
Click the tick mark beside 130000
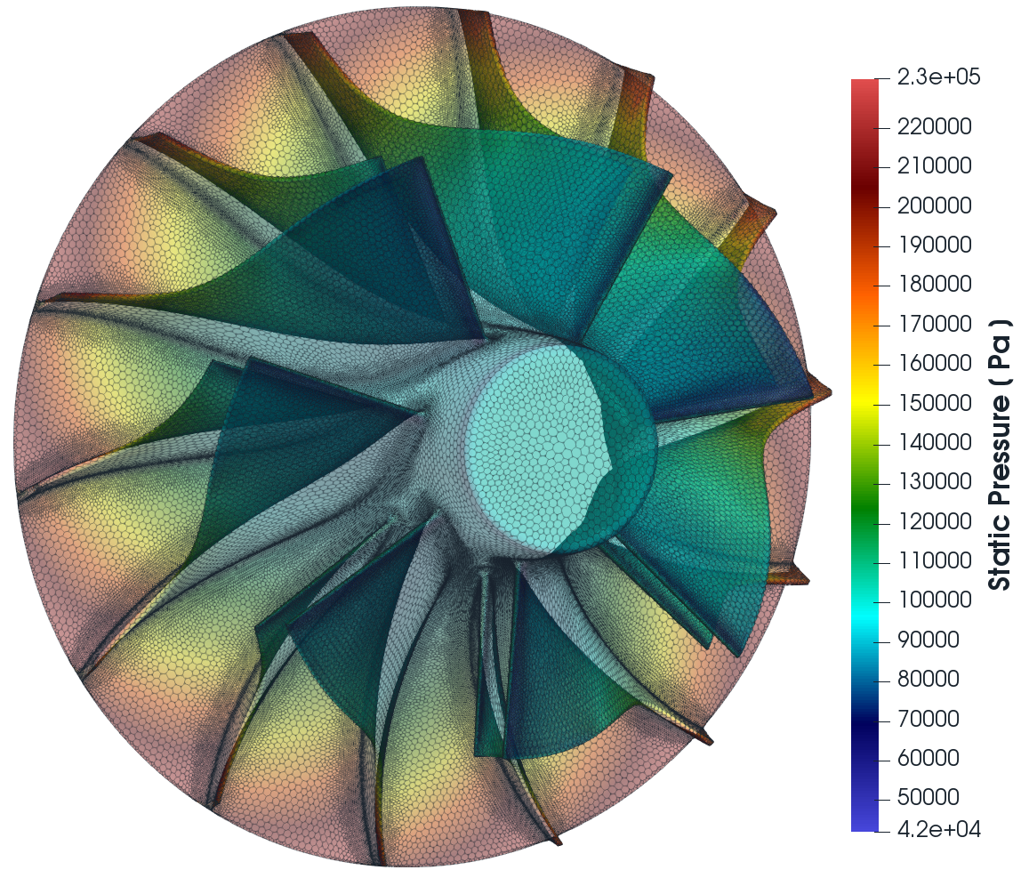click(x=884, y=485)
